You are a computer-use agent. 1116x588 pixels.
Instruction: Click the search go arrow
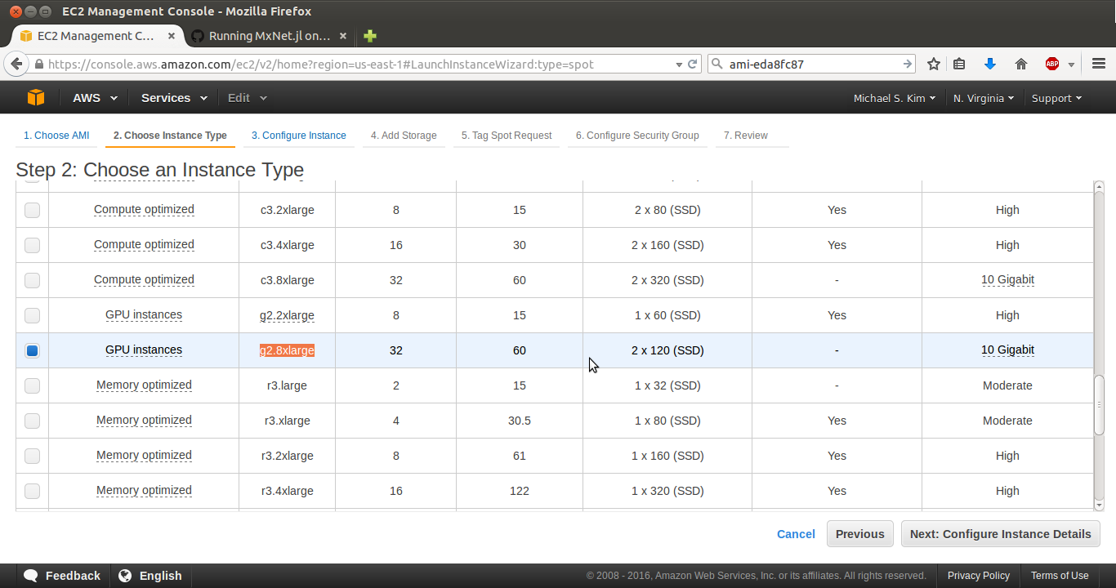907,64
